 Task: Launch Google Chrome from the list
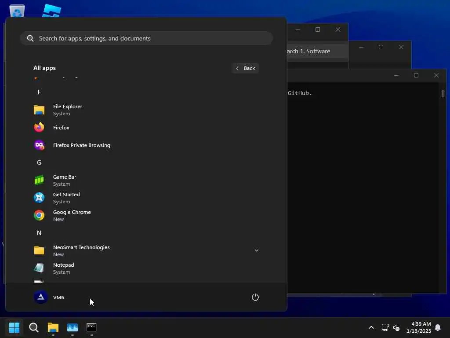146,215
